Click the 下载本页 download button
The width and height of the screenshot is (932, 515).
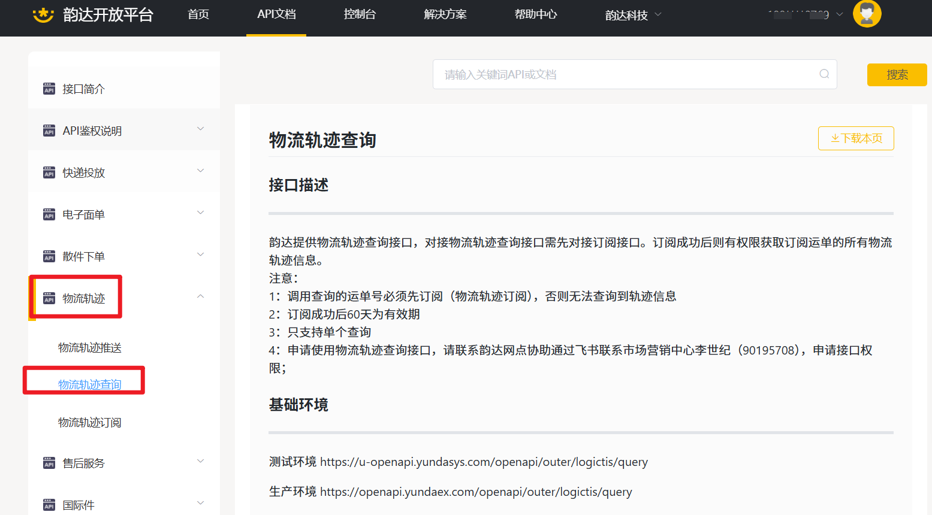click(x=856, y=138)
